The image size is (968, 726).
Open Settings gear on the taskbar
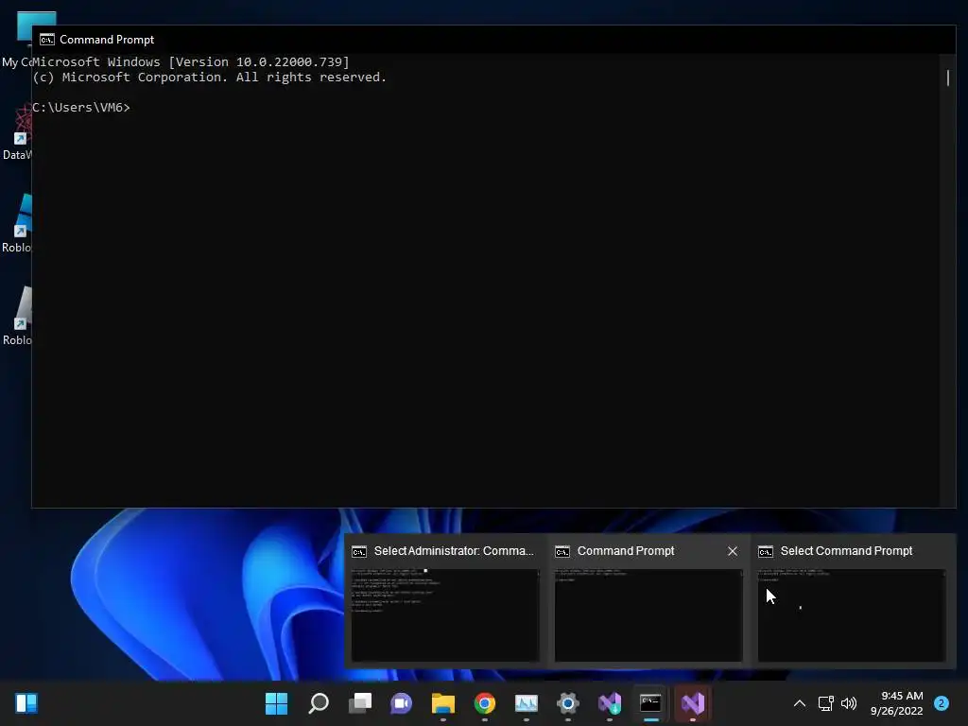click(568, 703)
